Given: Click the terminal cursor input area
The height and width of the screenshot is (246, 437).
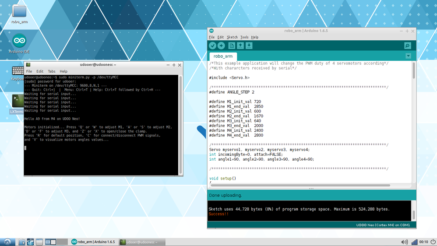Looking at the screenshot, I should [25, 148].
